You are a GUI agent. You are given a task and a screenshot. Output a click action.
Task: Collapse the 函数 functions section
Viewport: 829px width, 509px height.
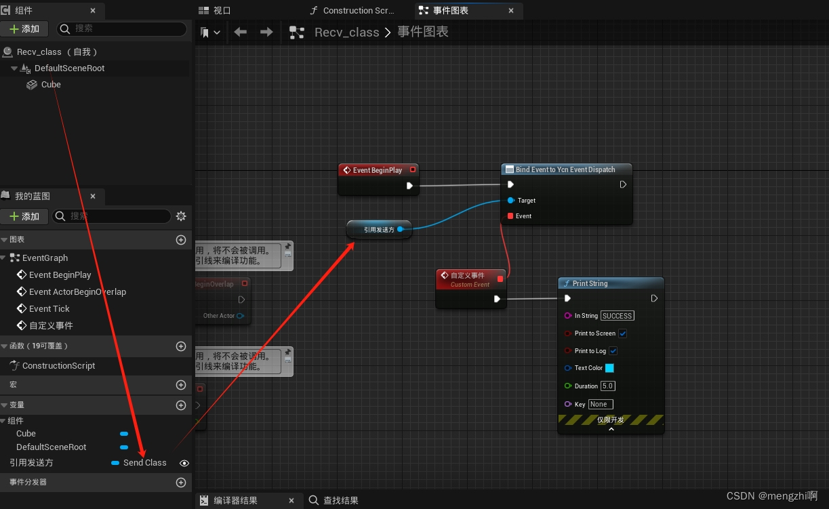pyautogui.click(x=5, y=346)
